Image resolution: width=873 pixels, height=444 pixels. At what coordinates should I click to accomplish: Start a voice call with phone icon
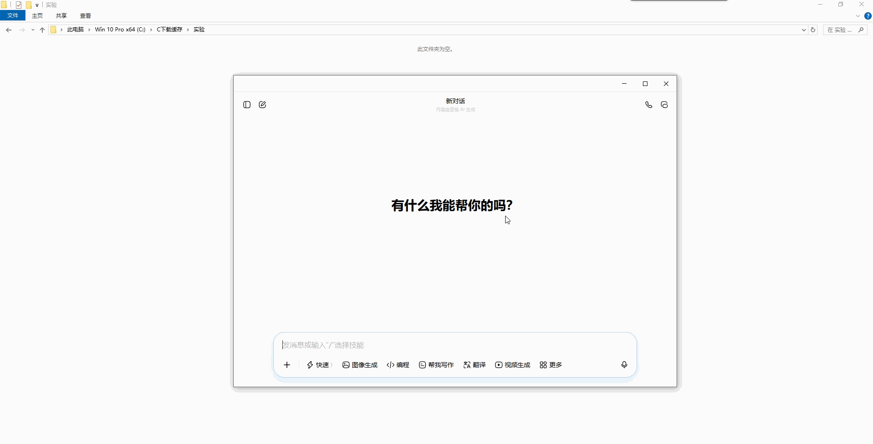[x=649, y=105]
